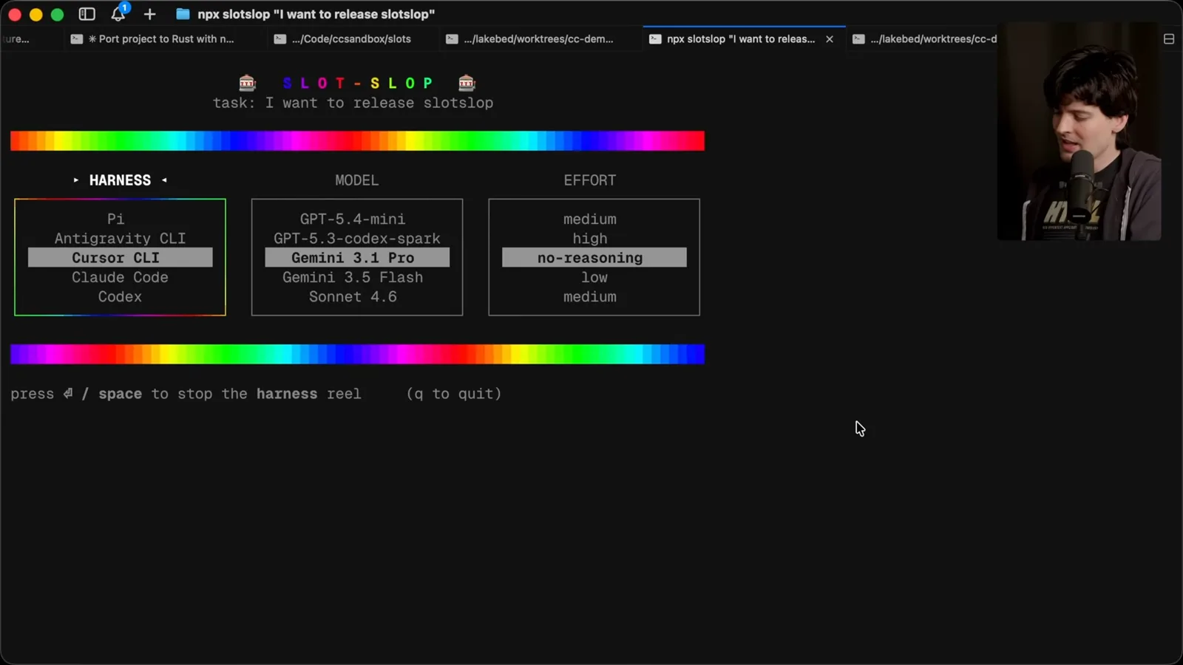1183x665 pixels.
Task: Click the macOS green fullscreen button
Action: (57, 14)
